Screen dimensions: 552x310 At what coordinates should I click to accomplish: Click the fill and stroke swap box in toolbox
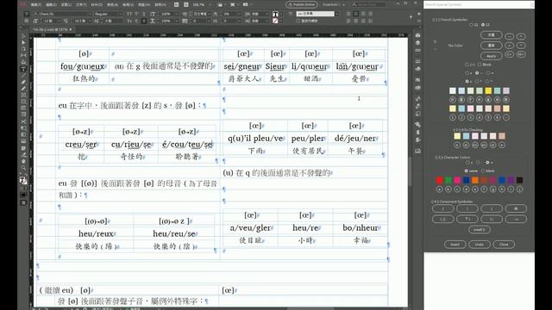click(x=23, y=181)
